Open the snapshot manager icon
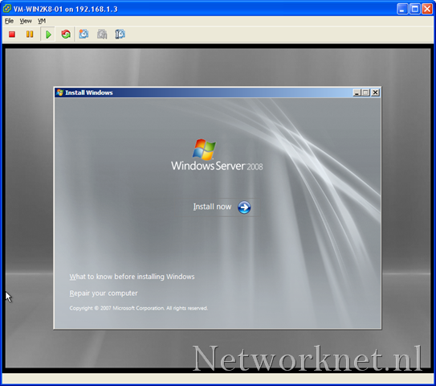Screen dimensions: 436x386 [120, 35]
